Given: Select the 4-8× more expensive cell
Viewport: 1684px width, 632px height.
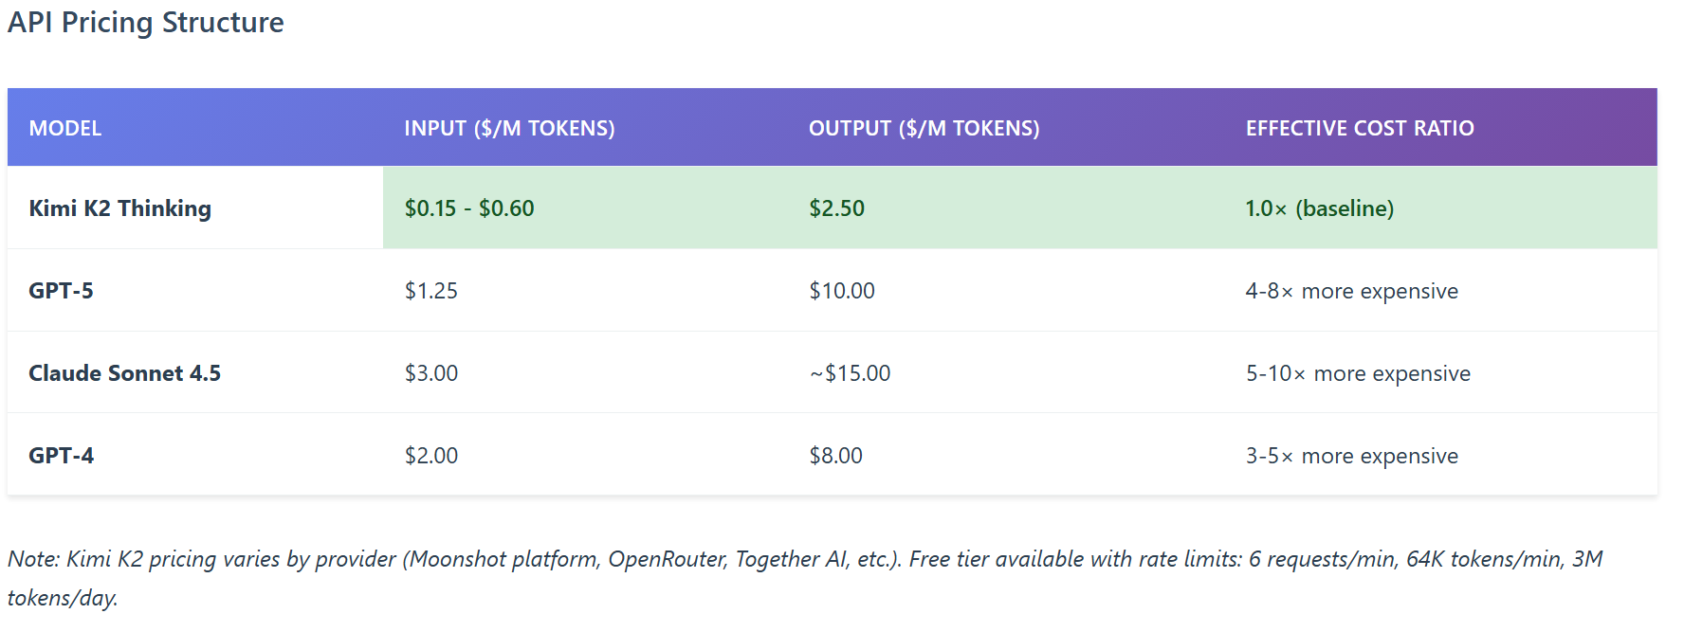Looking at the screenshot, I should 1351,291.
